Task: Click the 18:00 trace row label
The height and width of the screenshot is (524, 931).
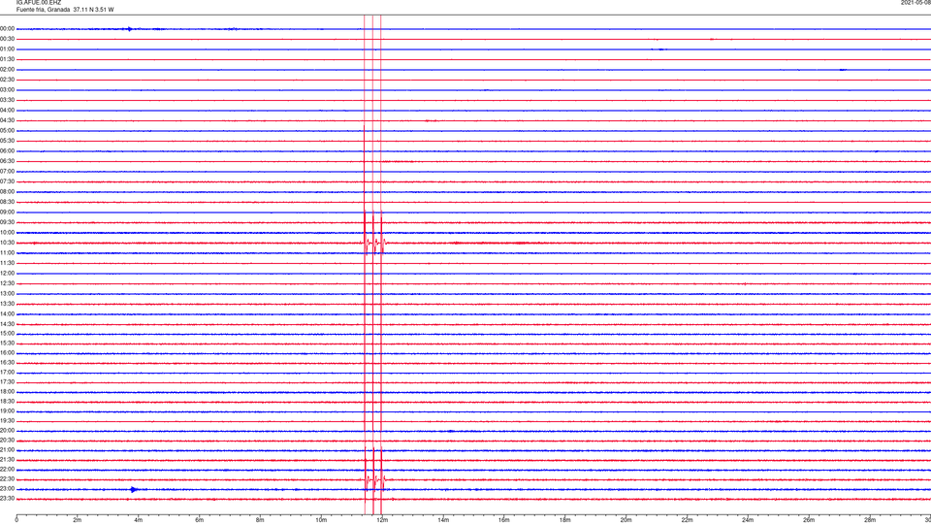Action: (7, 391)
